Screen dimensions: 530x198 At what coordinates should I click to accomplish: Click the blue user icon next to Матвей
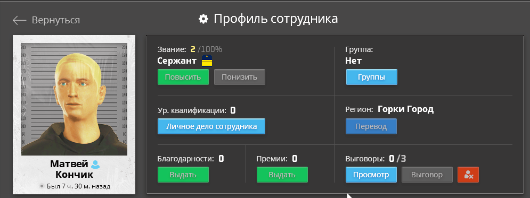pos(96,165)
